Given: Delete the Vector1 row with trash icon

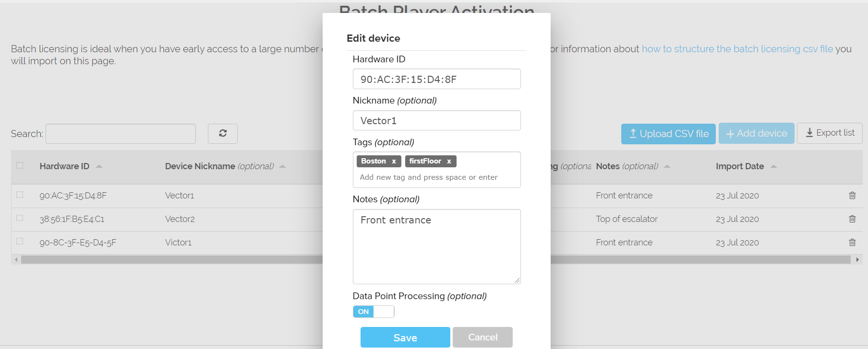Looking at the screenshot, I should click(852, 196).
